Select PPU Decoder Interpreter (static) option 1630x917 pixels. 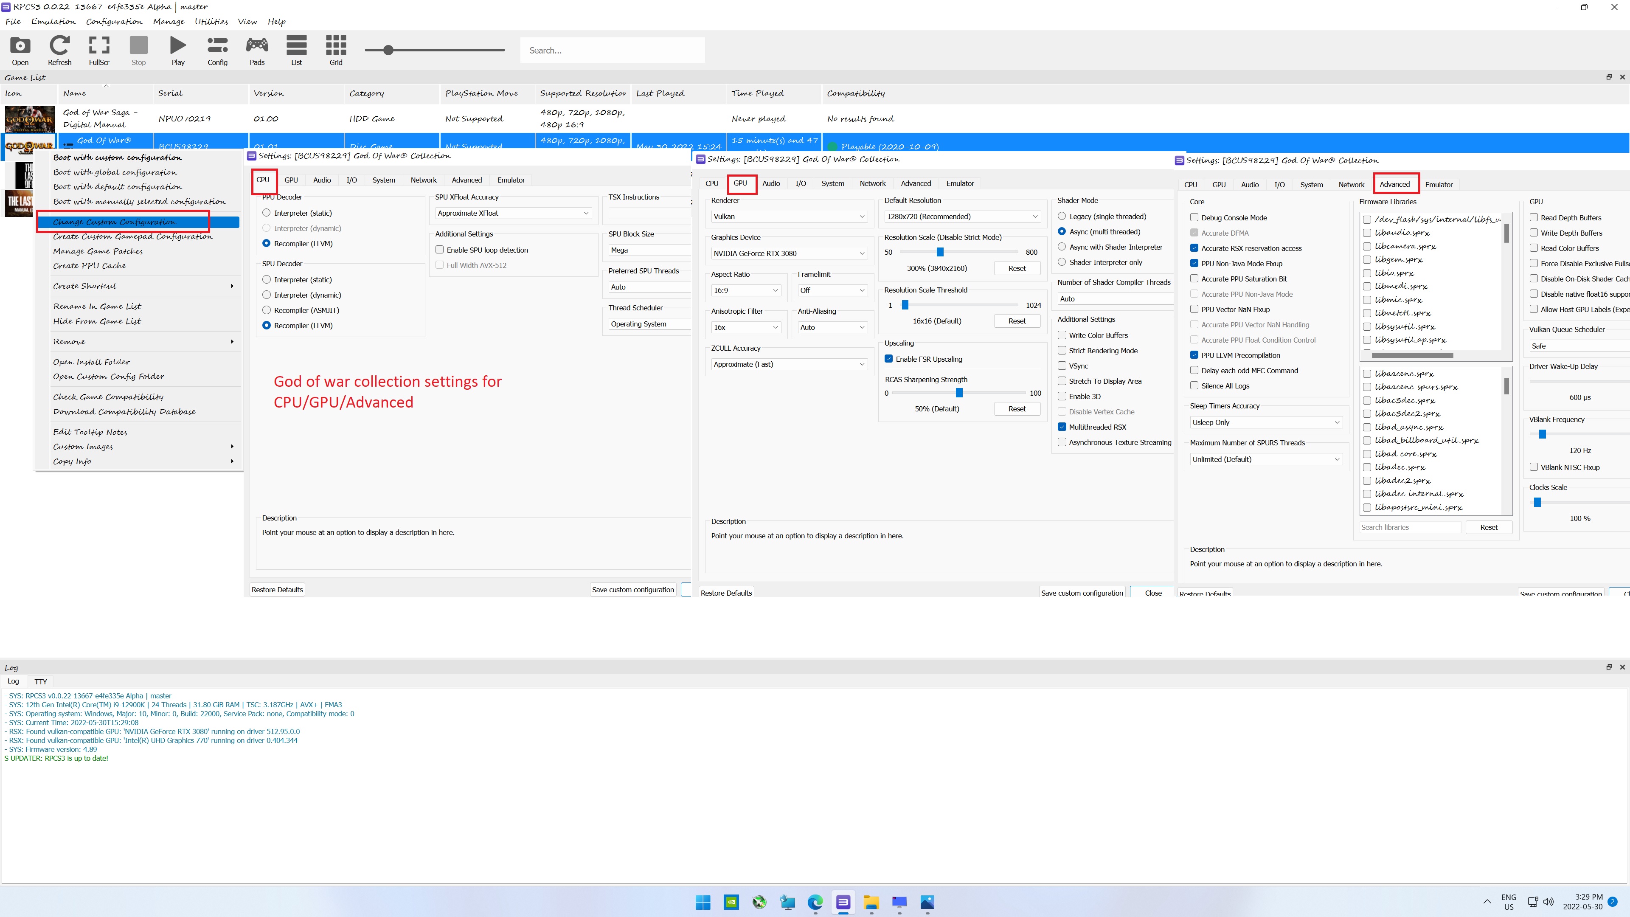[267, 213]
